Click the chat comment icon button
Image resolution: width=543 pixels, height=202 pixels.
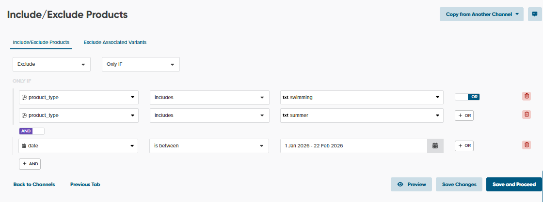pos(535,14)
